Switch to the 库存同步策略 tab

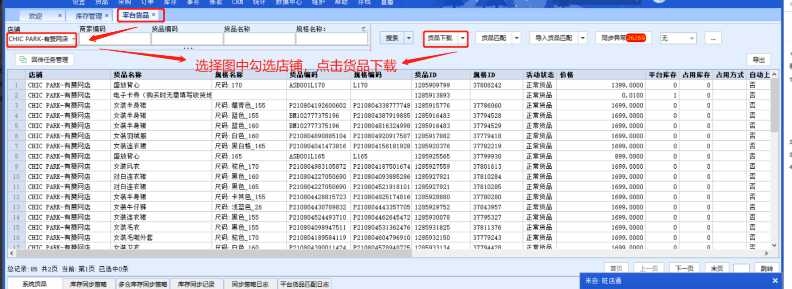(89, 284)
